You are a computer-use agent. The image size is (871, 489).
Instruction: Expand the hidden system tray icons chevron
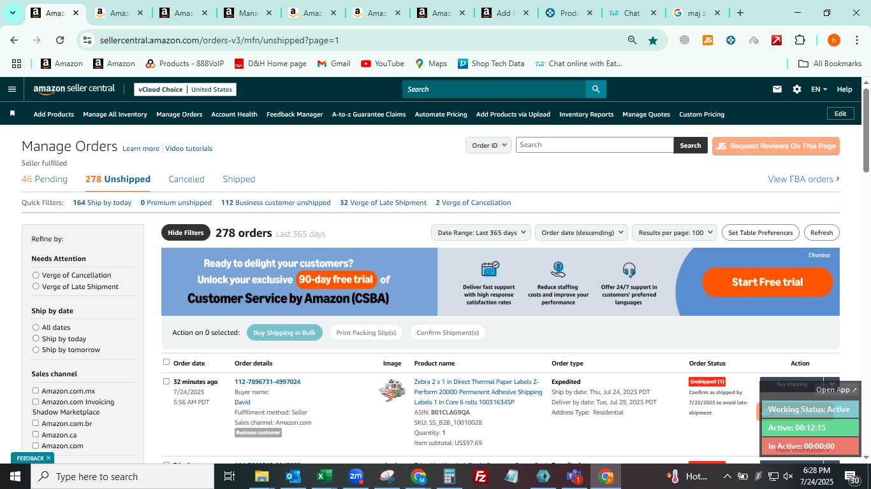[x=727, y=476]
